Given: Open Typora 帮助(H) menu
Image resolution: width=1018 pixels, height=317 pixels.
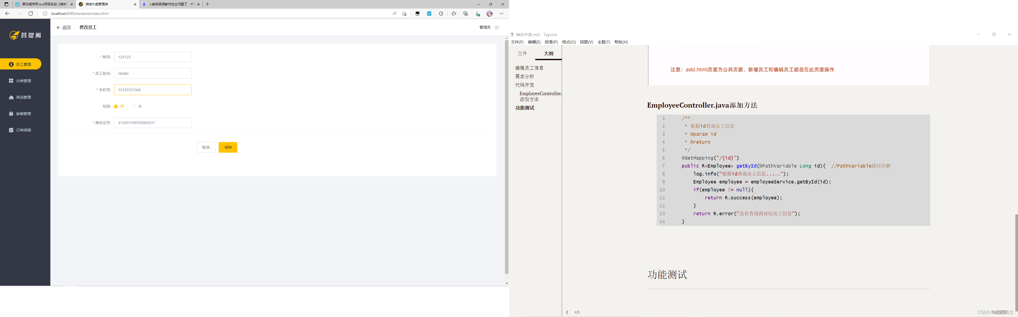Looking at the screenshot, I should (x=621, y=42).
